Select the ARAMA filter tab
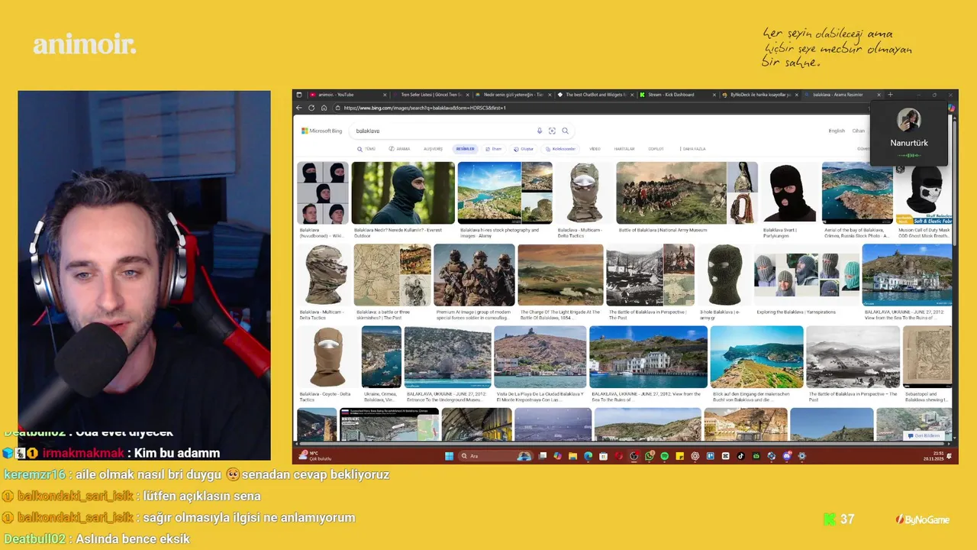This screenshot has height=550, width=977. 400,149
